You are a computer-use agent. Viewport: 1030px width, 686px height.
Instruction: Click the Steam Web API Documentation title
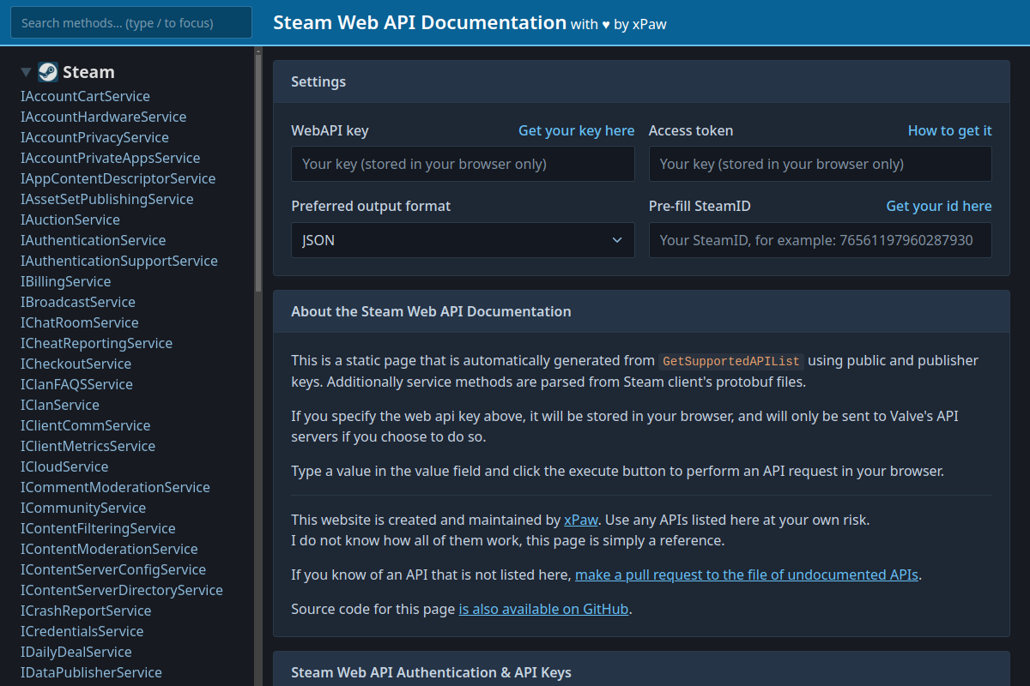[x=420, y=22]
